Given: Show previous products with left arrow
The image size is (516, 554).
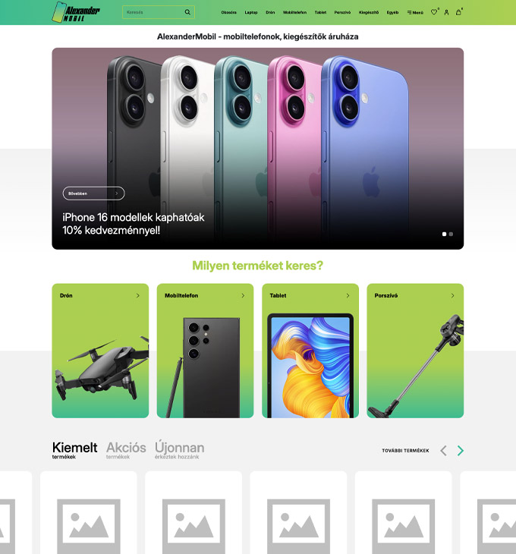Looking at the screenshot, I should [444, 451].
